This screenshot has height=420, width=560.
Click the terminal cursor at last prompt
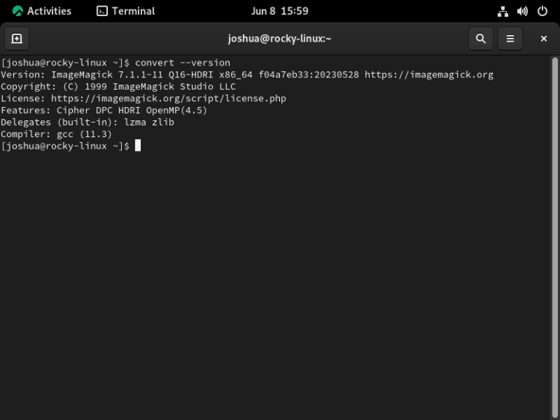(x=138, y=146)
